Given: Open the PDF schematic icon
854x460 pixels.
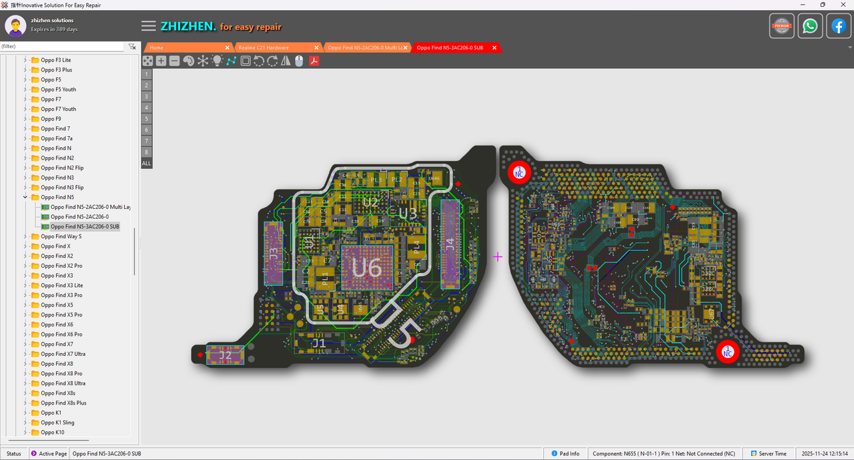Looking at the screenshot, I should 313,61.
